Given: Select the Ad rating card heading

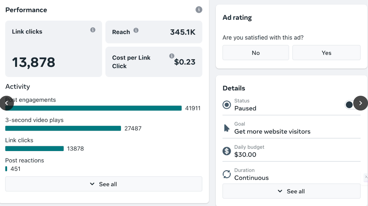Looking at the screenshot, I should (x=237, y=17).
